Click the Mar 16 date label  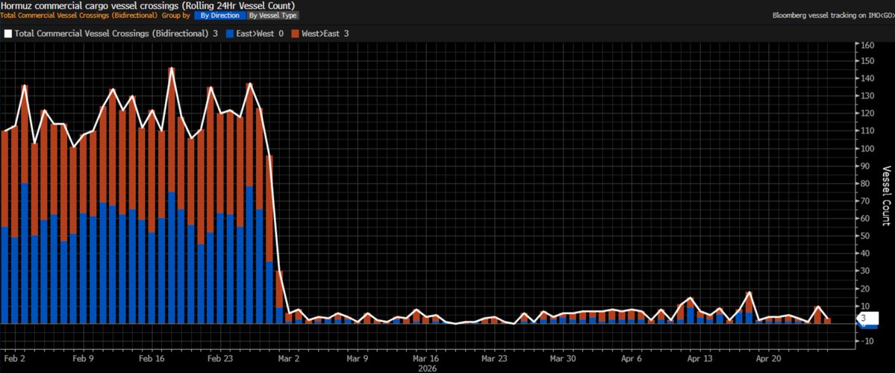425,360
